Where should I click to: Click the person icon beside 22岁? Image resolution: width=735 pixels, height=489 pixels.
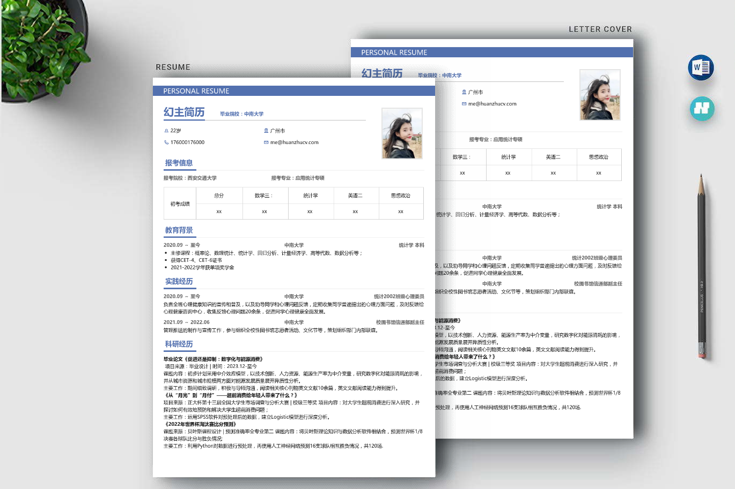(166, 131)
